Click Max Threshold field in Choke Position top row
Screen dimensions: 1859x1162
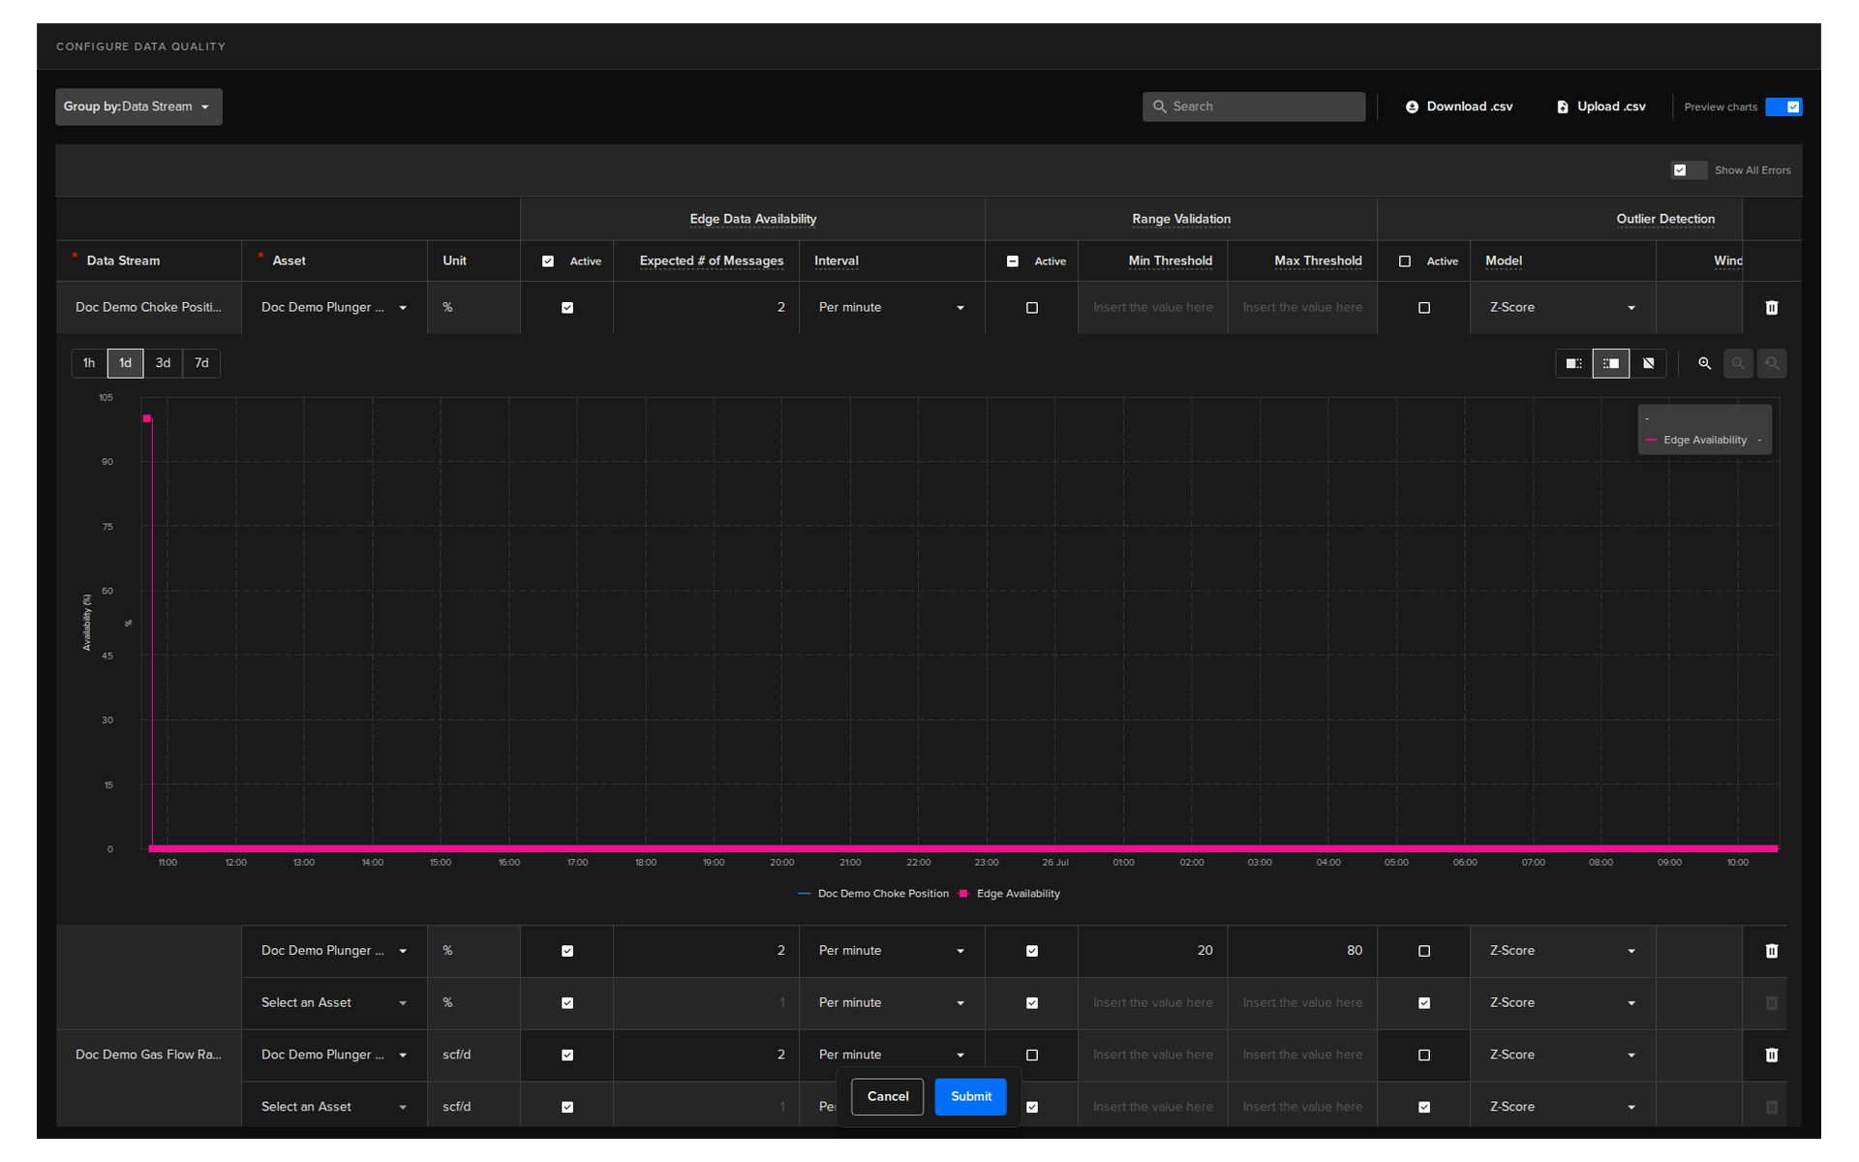pyautogui.click(x=1302, y=307)
